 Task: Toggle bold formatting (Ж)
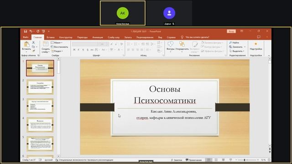(x=74, y=50)
